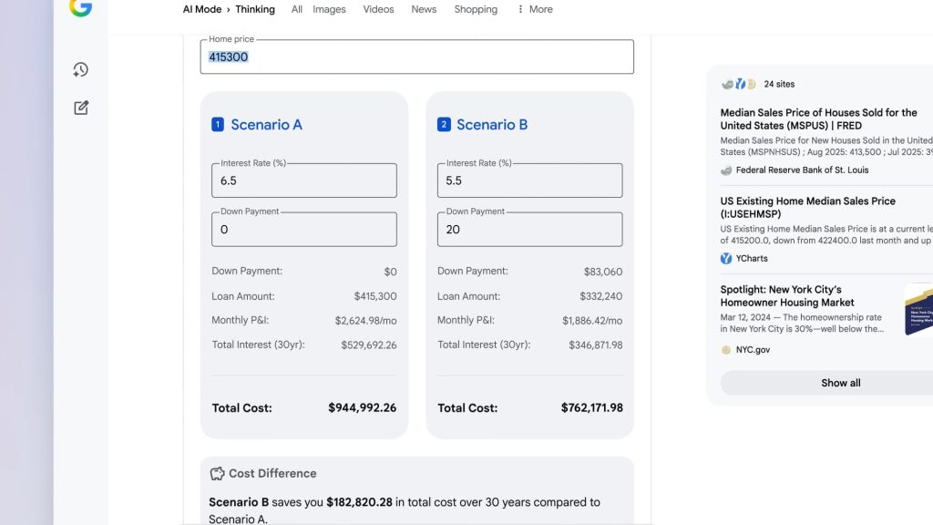Open AI Mode history icon in sidebar
933x525 pixels.
pyautogui.click(x=81, y=70)
